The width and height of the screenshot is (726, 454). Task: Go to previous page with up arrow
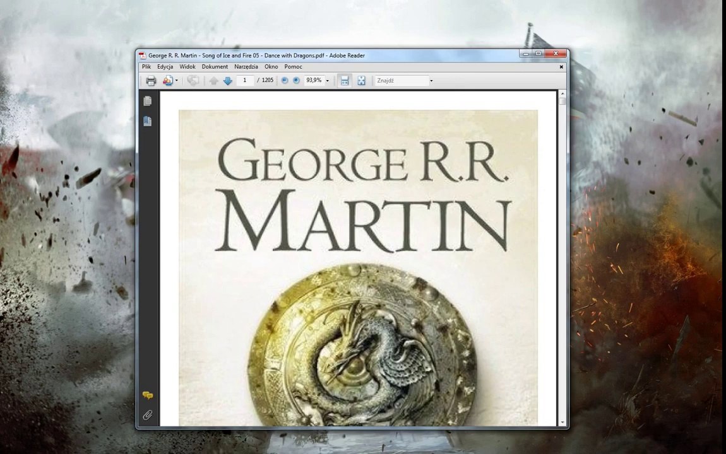(213, 81)
